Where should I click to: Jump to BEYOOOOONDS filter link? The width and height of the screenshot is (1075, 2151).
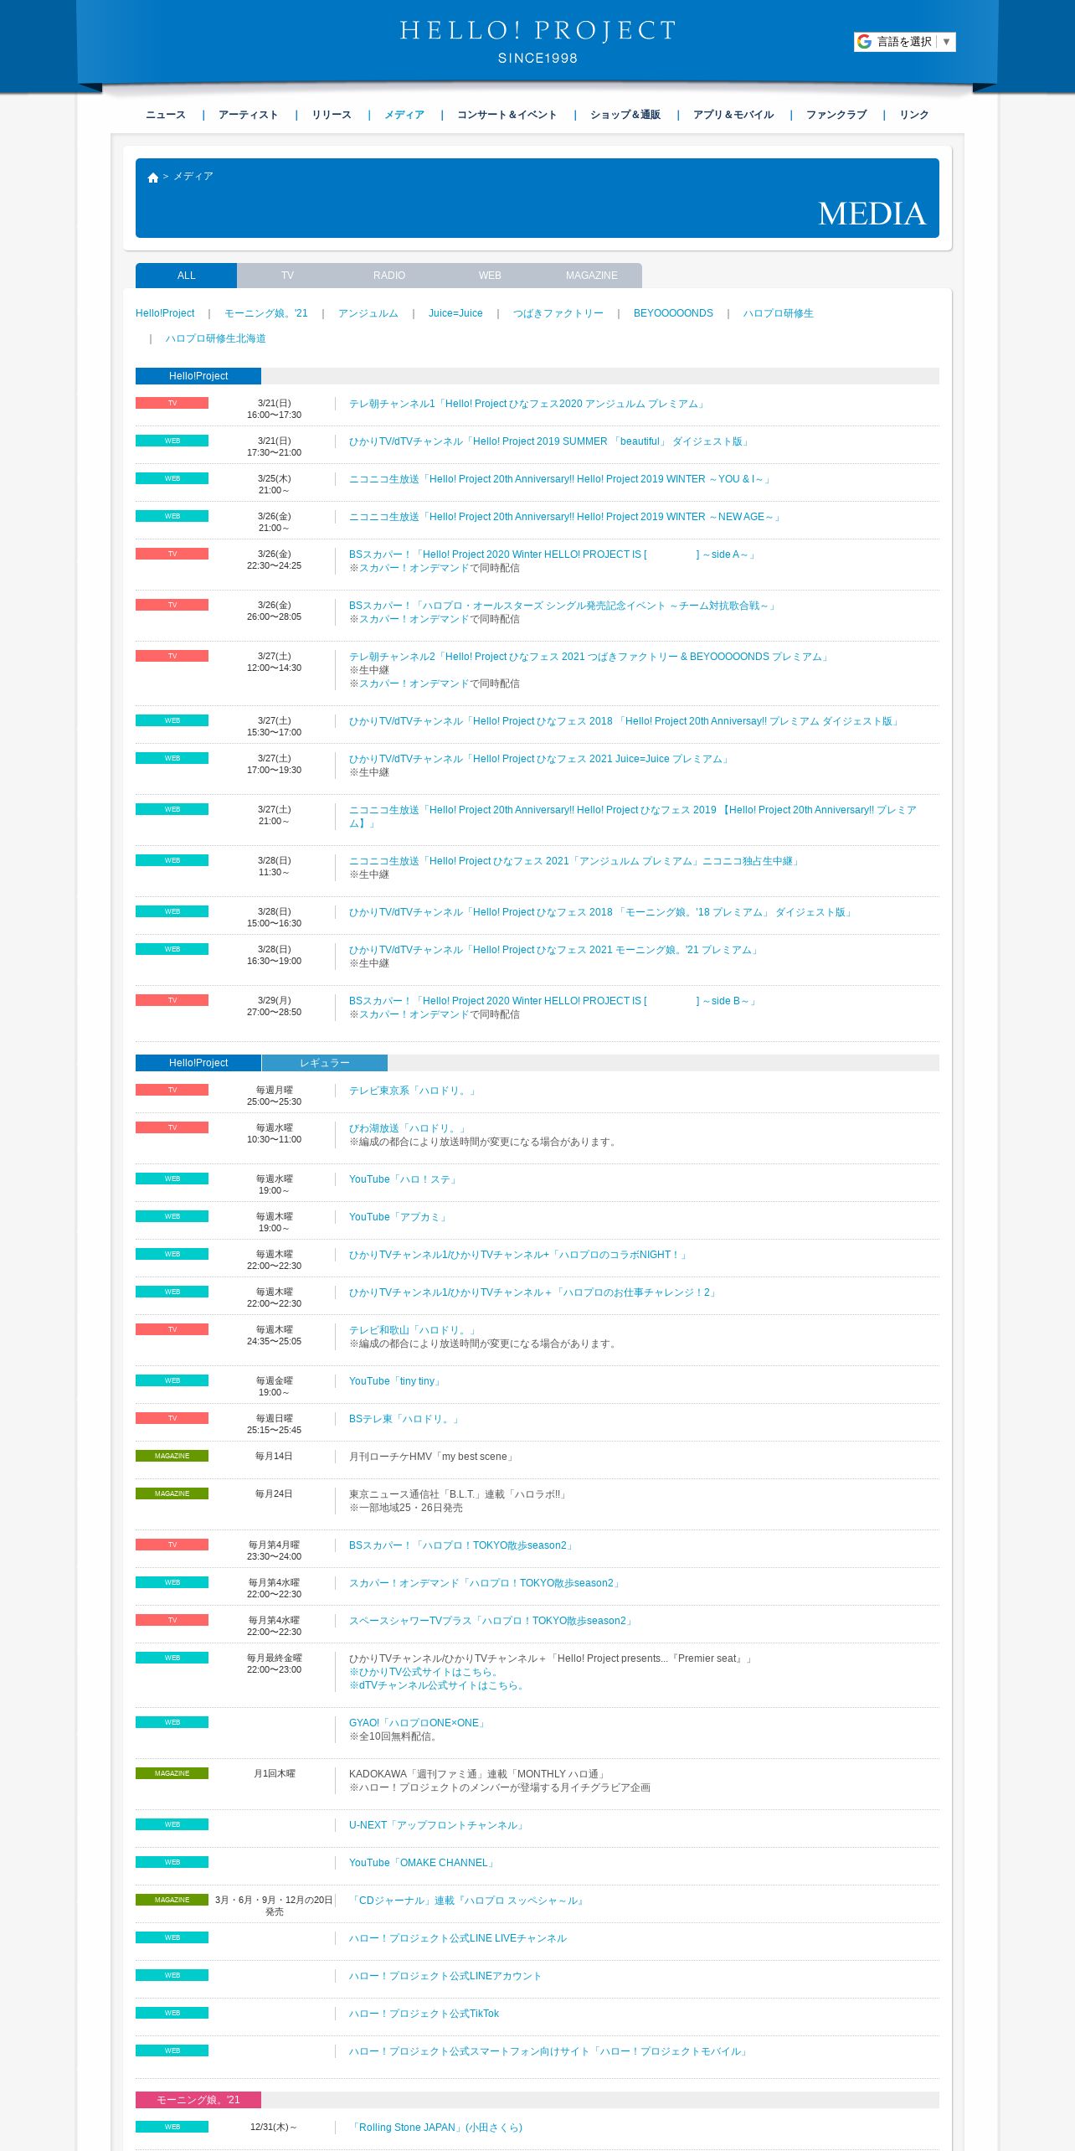click(x=673, y=313)
